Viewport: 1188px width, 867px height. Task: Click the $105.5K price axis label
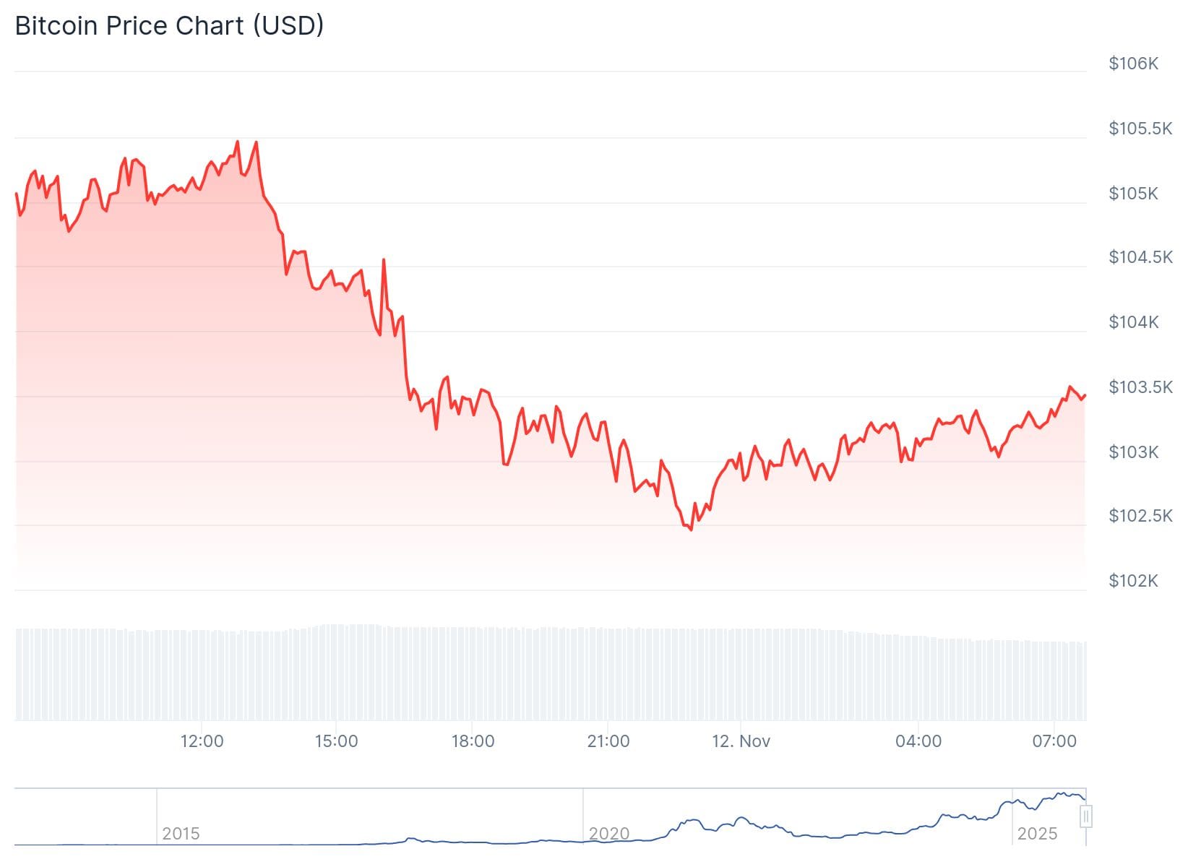coord(1140,129)
